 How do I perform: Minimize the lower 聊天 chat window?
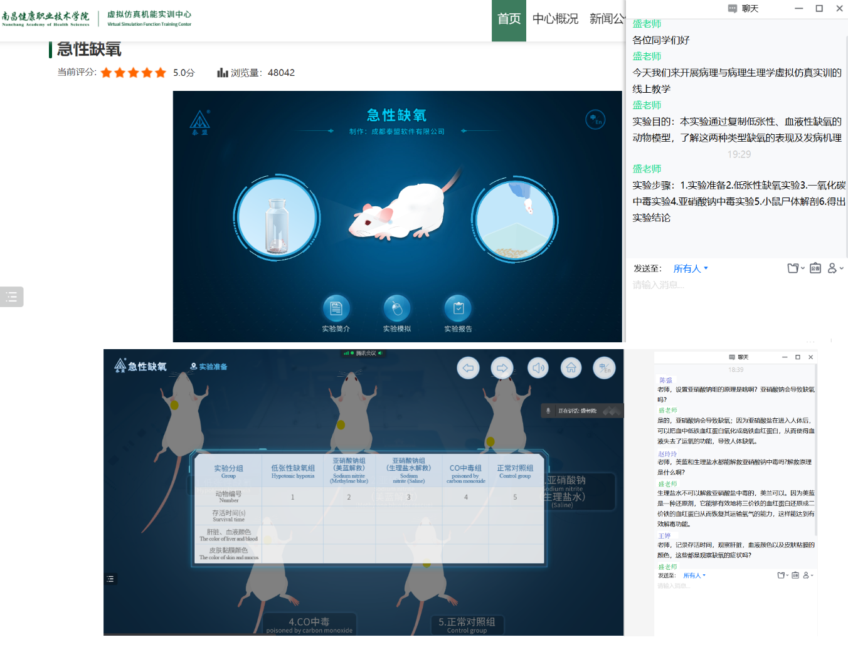click(785, 357)
